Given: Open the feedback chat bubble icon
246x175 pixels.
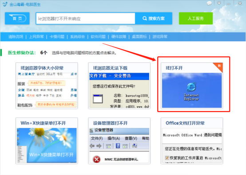Looking at the screenshot, I should pyautogui.click(x=209, y=3).
